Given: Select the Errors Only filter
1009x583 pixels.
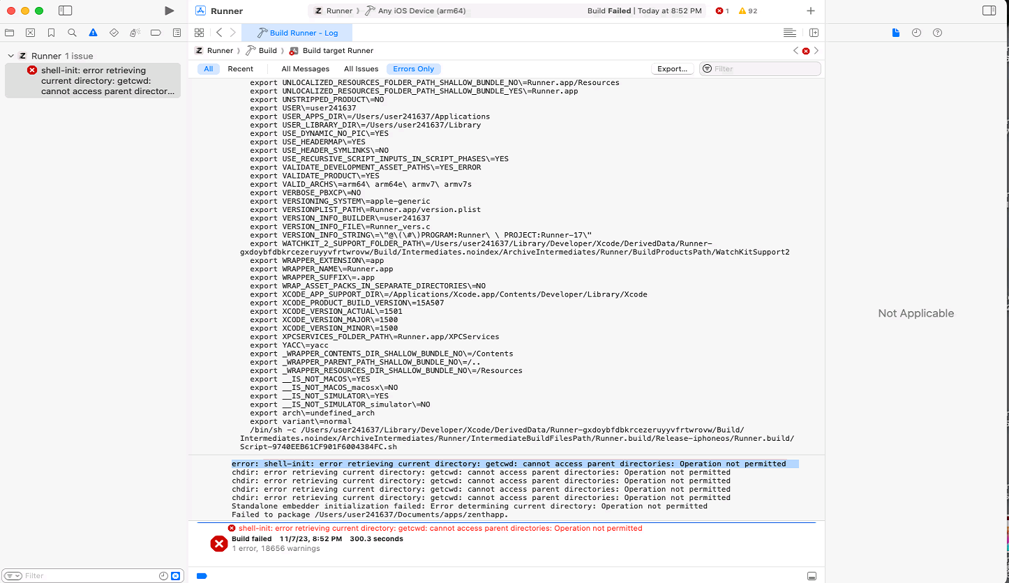Looking at the screenshot, I should click(x=414, y=69).
